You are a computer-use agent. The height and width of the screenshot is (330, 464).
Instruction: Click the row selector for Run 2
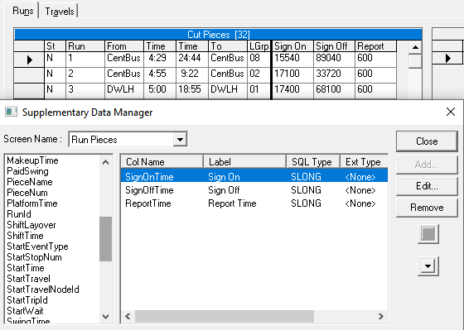29,75
